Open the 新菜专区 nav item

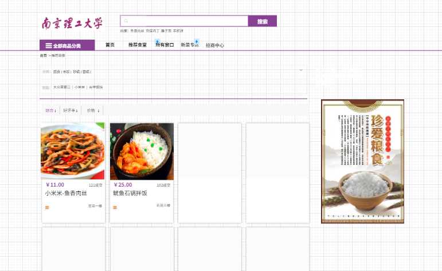pos(190,45)
